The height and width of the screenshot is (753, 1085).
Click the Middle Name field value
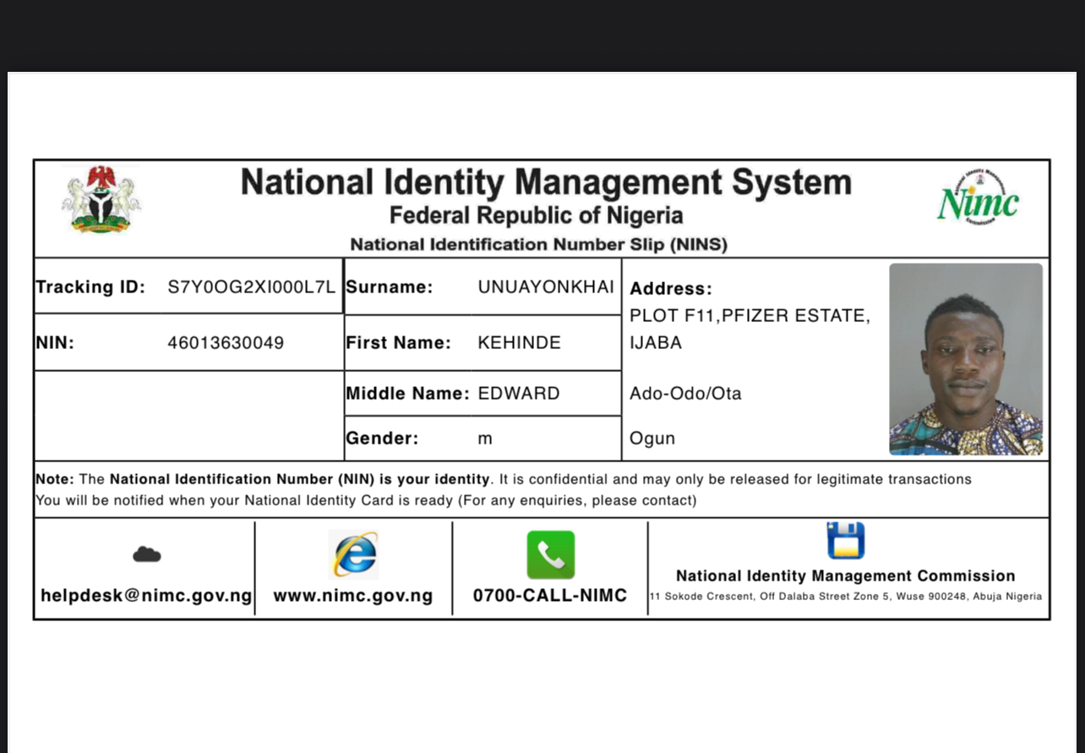pos(519,394)
